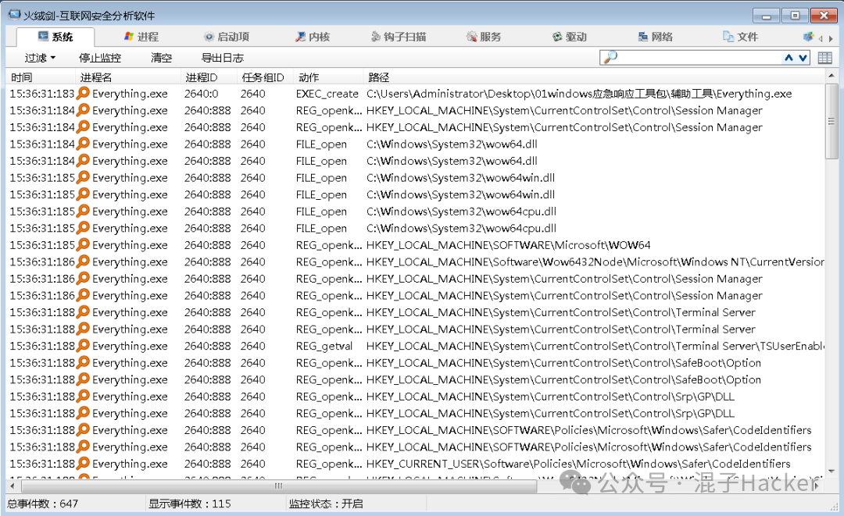Click the hook scan icon on 钩子扫描 tab
This screenshot has width=844, height=516.
point(376,35)
